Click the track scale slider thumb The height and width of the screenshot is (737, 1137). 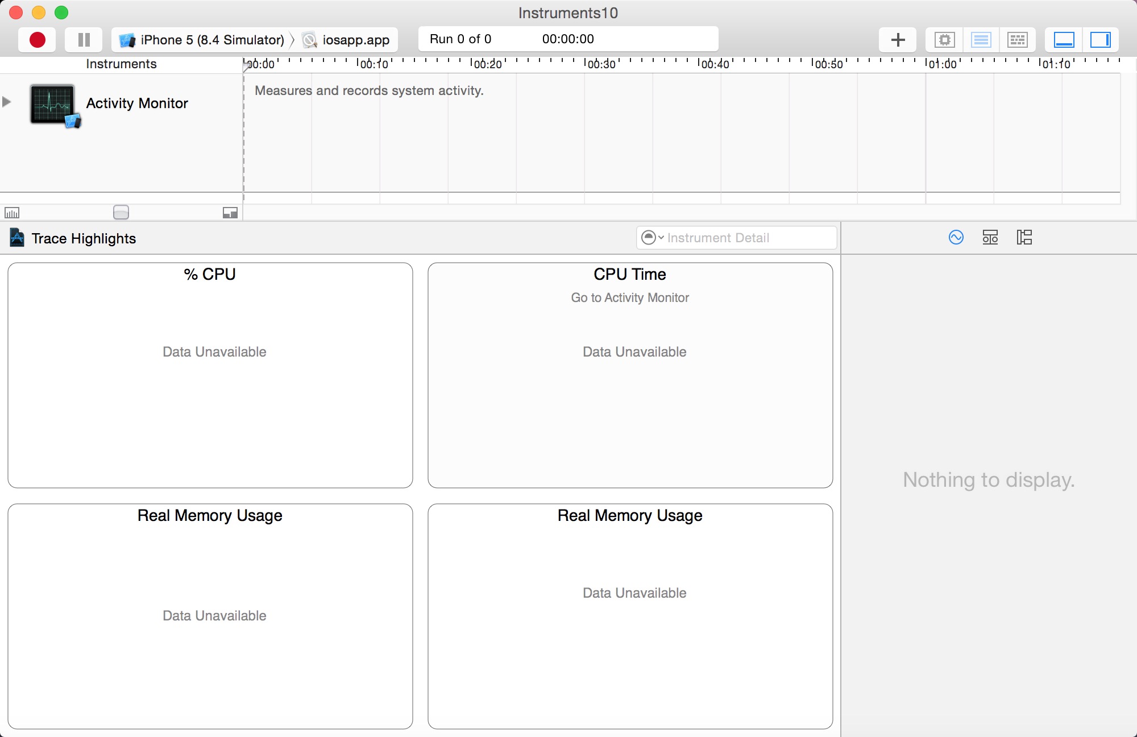(121, 212)
